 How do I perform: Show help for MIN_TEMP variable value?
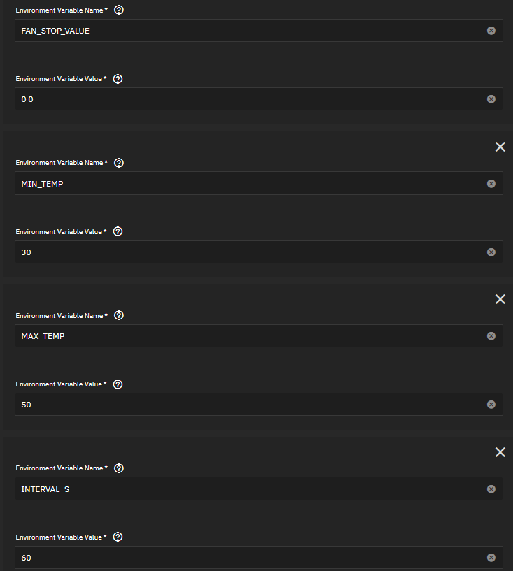click(x=118, y=231)
